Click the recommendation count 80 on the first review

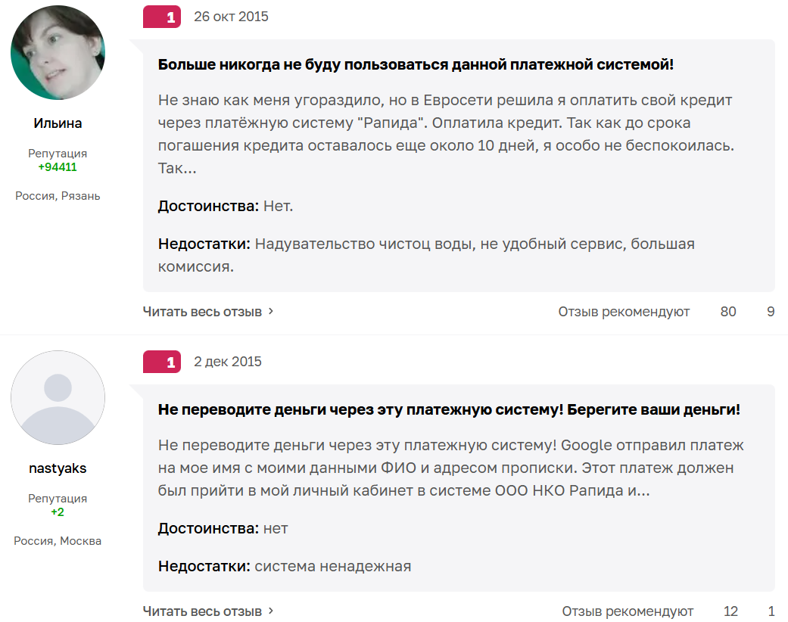[x=727, y=310]
